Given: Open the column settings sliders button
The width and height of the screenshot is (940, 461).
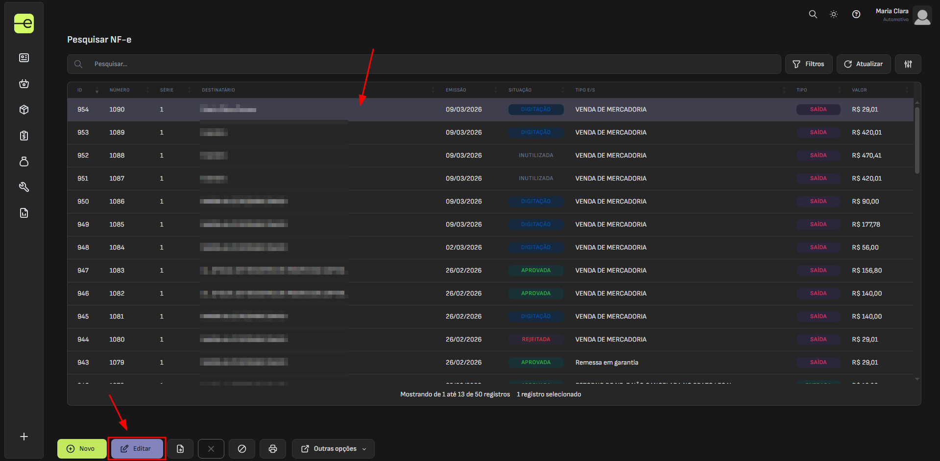Looking at the screenshot, I should pyautogui.click(x=908, y=64).
